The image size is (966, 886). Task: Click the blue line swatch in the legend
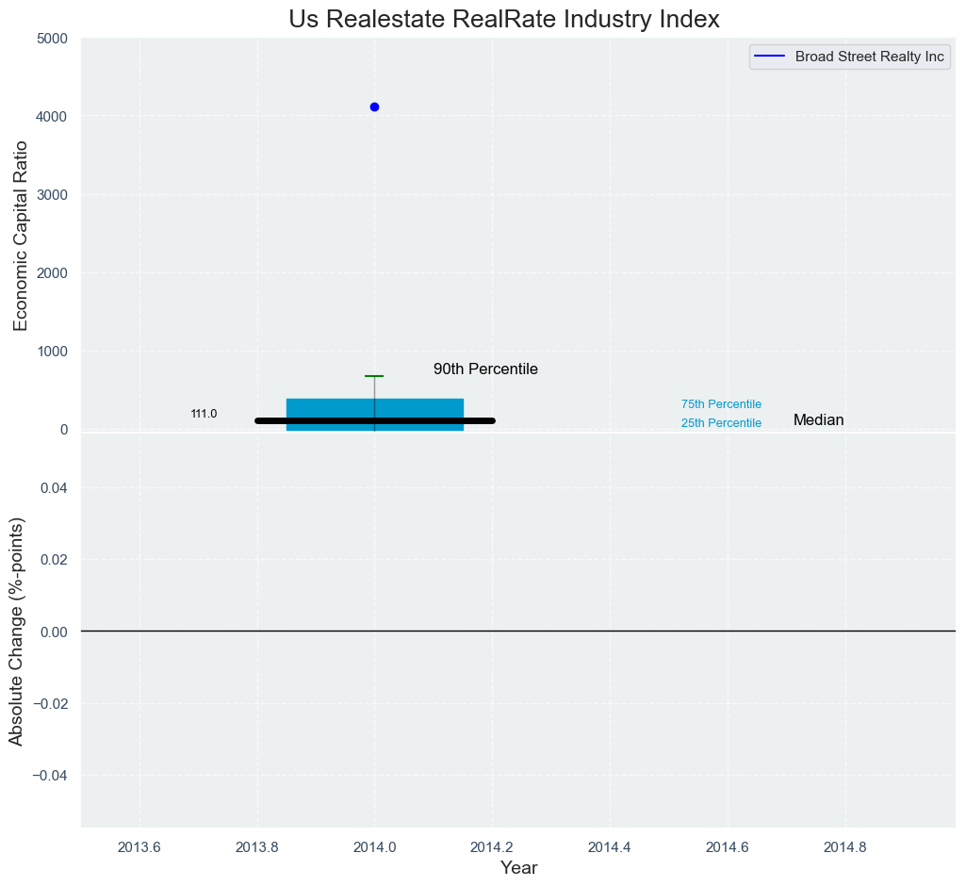pos(770,57)
